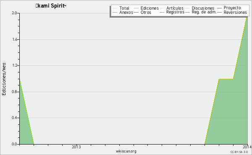
Task: Click the 2013 x-axis label
Action: pos(76,147)
